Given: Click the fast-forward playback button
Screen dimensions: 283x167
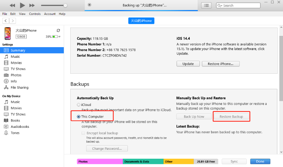Looking at the screenshot, I should tap(32, 5).
